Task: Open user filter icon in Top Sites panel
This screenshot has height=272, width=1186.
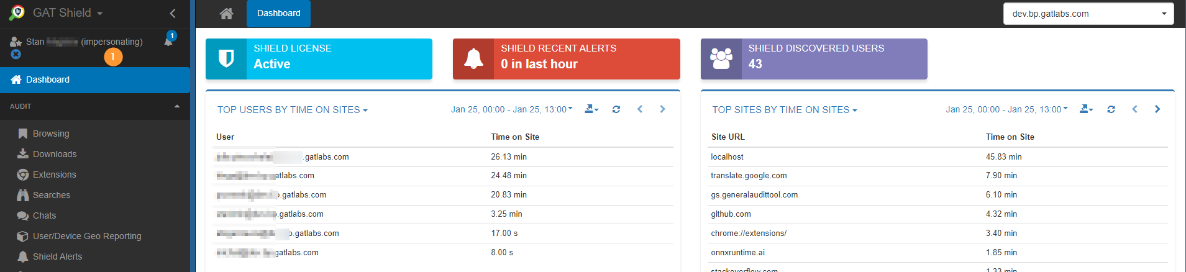Action: click(1087, 109)
